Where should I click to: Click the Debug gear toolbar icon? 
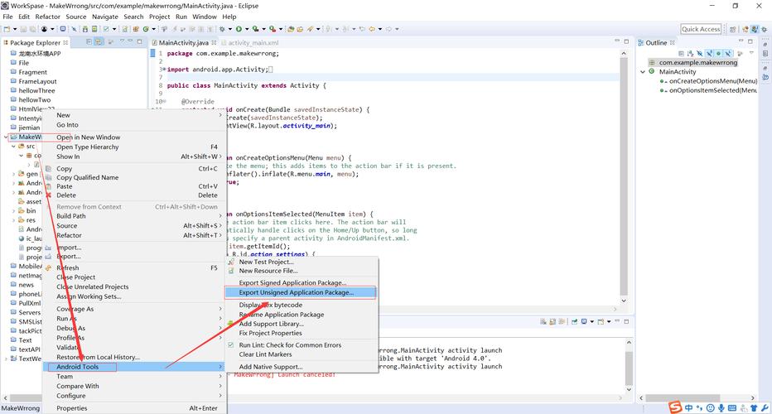click(221, 29)
